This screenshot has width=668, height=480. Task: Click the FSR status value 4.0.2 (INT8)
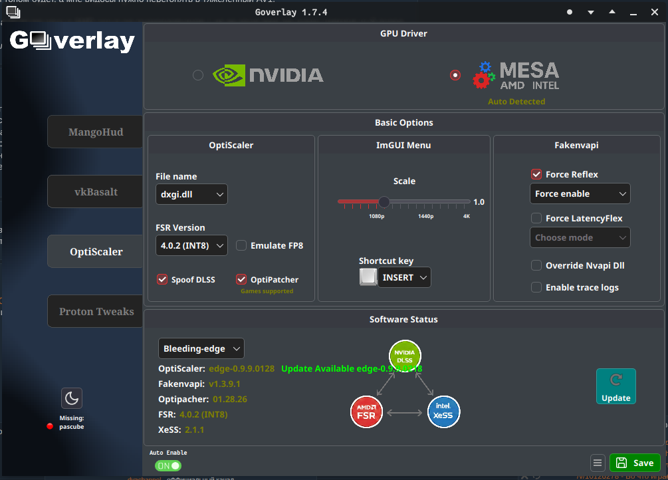click(203, 414)
